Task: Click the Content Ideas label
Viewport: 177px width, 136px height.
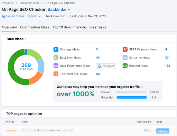Action: coord(139,66)
